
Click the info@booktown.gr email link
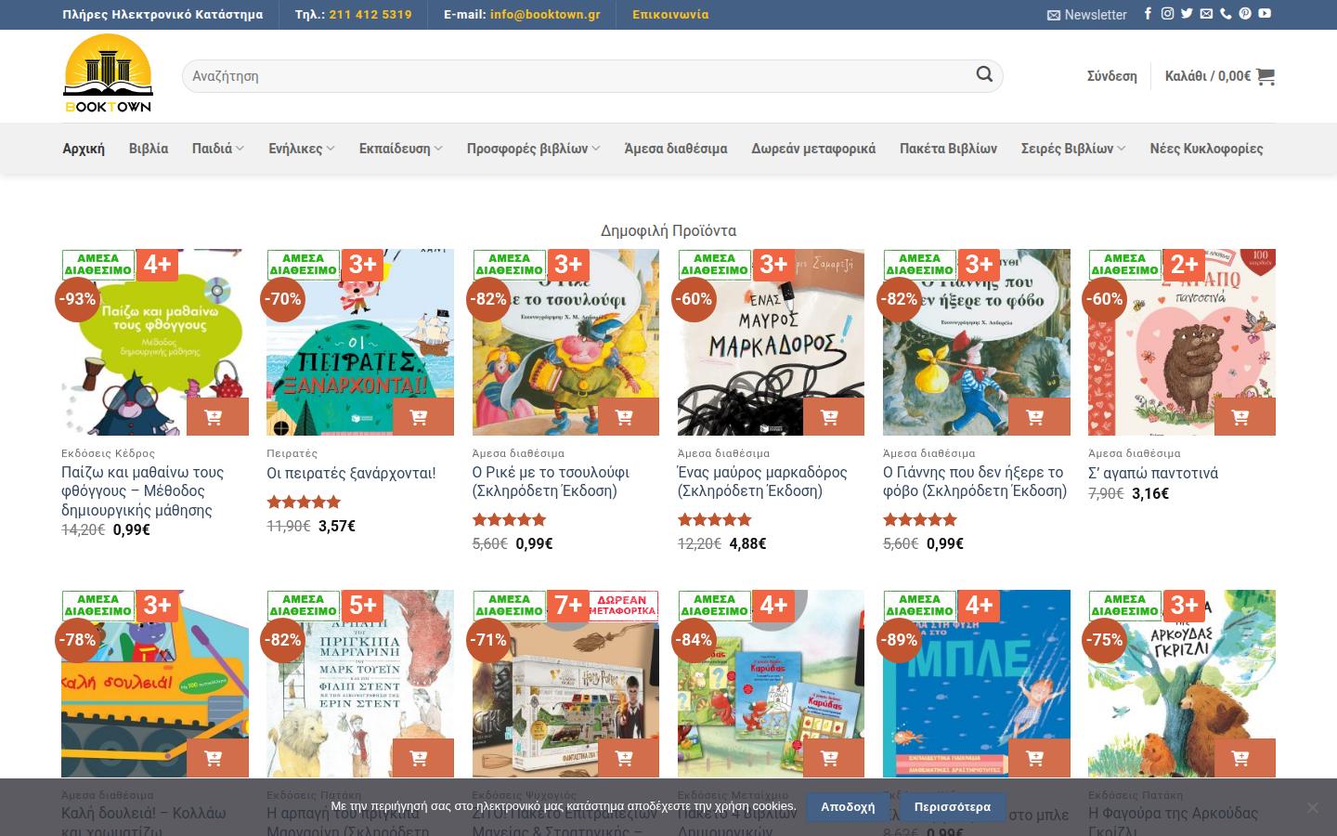[x=545, y=15]
